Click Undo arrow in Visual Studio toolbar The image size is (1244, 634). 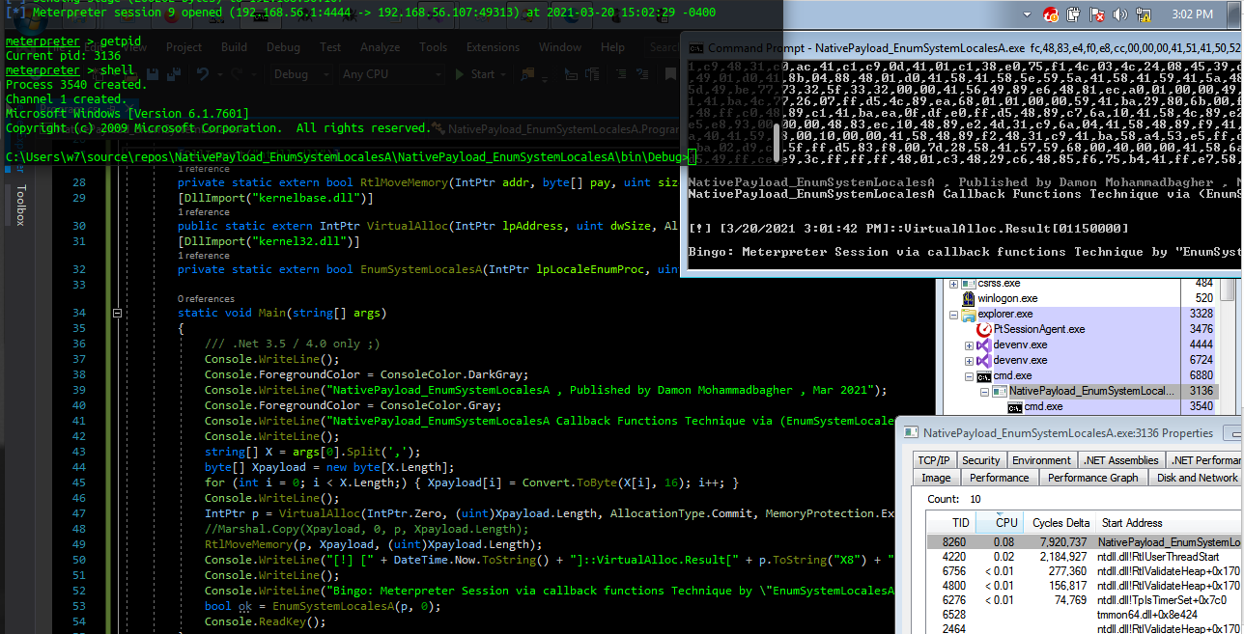point(202,74)
